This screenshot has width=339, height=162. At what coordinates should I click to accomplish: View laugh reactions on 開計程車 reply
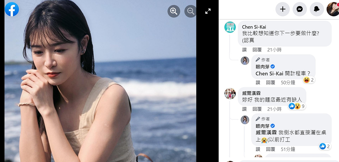click(308, 80)
